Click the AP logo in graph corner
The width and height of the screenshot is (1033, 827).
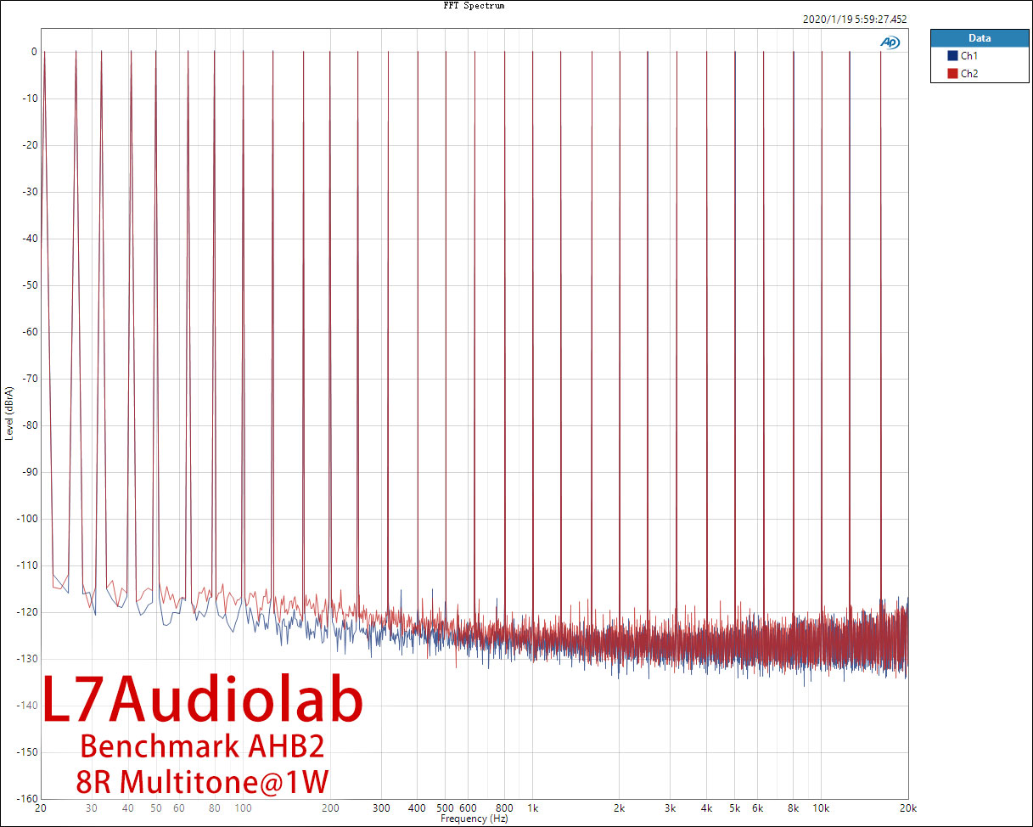click(890, 42)
